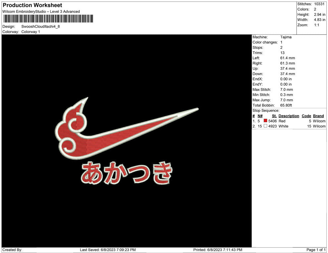The image size is (328, 253).
Task: Click the Brand column header
Action: [x=318, y=116]
